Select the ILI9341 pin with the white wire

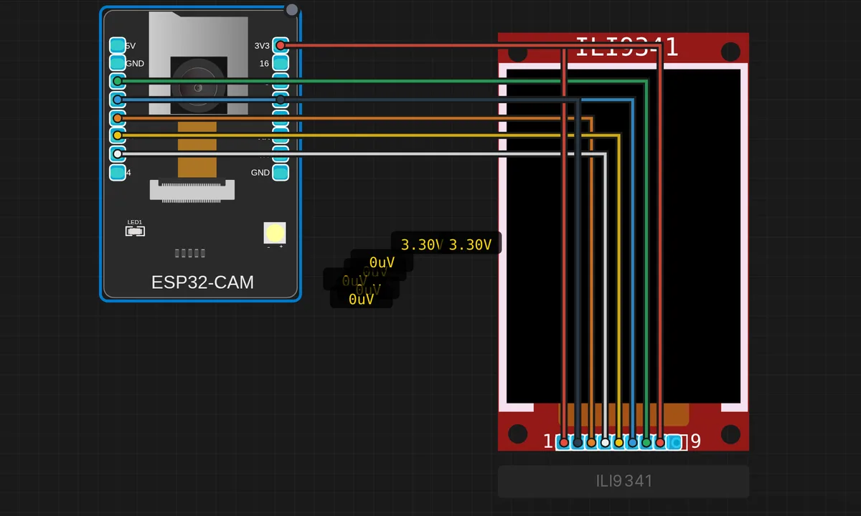point(605,442)
